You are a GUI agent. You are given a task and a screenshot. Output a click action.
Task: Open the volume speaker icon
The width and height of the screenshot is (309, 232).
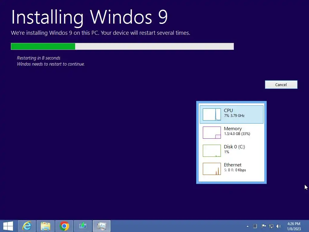pyautogui.click(x=279, y=226)
